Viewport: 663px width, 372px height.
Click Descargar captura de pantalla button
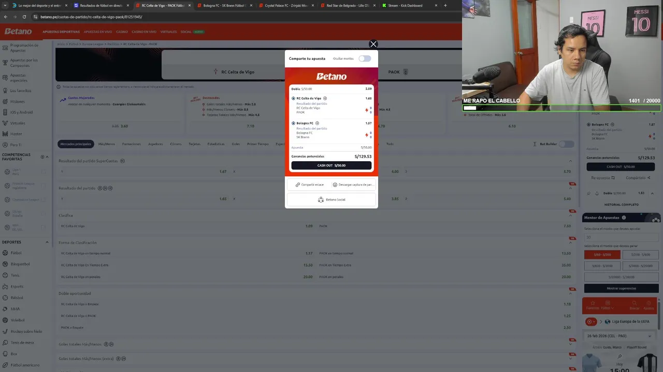[x=353, y=184]
